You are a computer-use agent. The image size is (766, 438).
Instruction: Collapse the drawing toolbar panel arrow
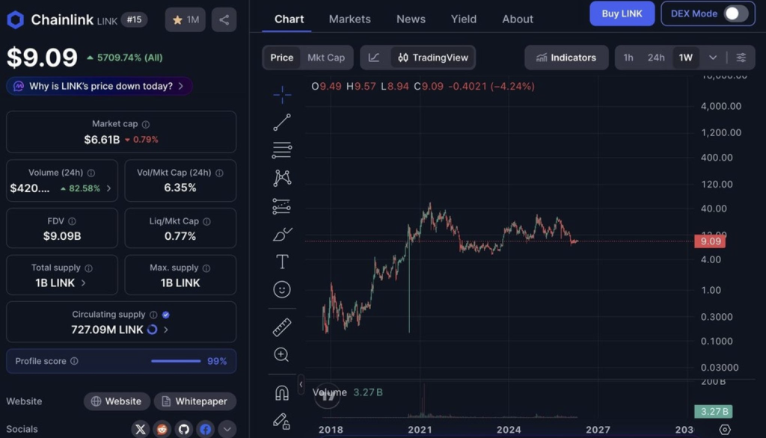pos(301,385)
